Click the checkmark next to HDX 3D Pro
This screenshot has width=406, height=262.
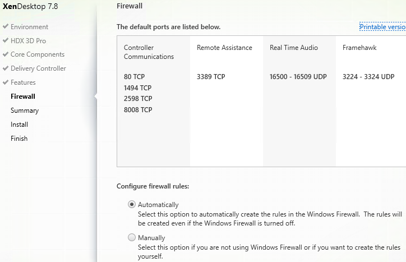[6, 40]
